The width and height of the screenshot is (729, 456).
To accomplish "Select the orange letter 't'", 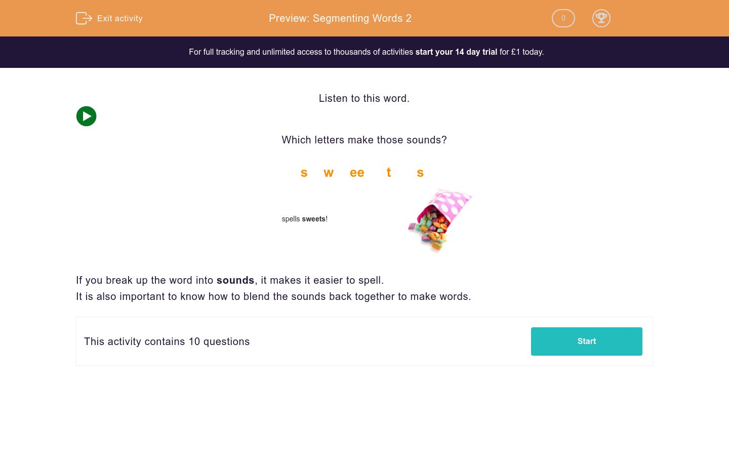I will click(x=389, y=172).
